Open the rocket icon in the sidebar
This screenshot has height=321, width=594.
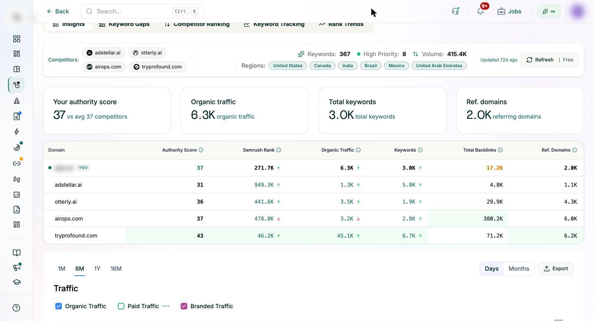tap(16, 101)
